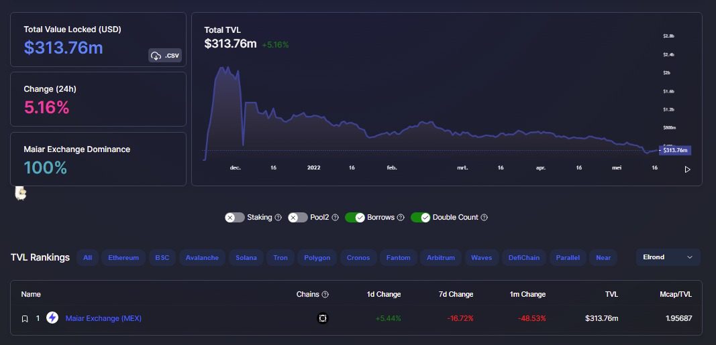Click the Maiar Exchange lightning logo

(52, 318)
